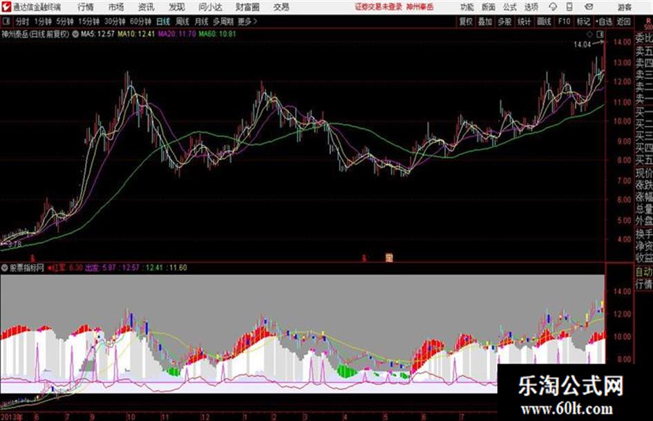The height and width of the screenshot is (421, 653).
Task: Click the 现价 row in quote sidebar
Action: tap(644, 173)
